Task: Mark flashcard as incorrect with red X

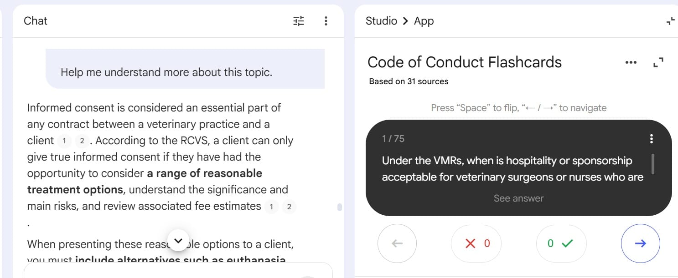Action: click(x=476, y=243)
